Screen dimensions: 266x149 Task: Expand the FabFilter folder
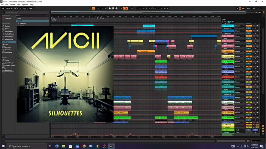[19, 23]
